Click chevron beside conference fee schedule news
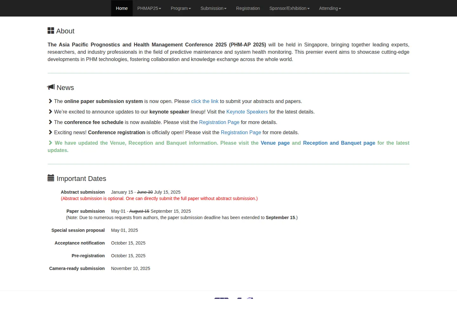 click(x=50, y=122)
